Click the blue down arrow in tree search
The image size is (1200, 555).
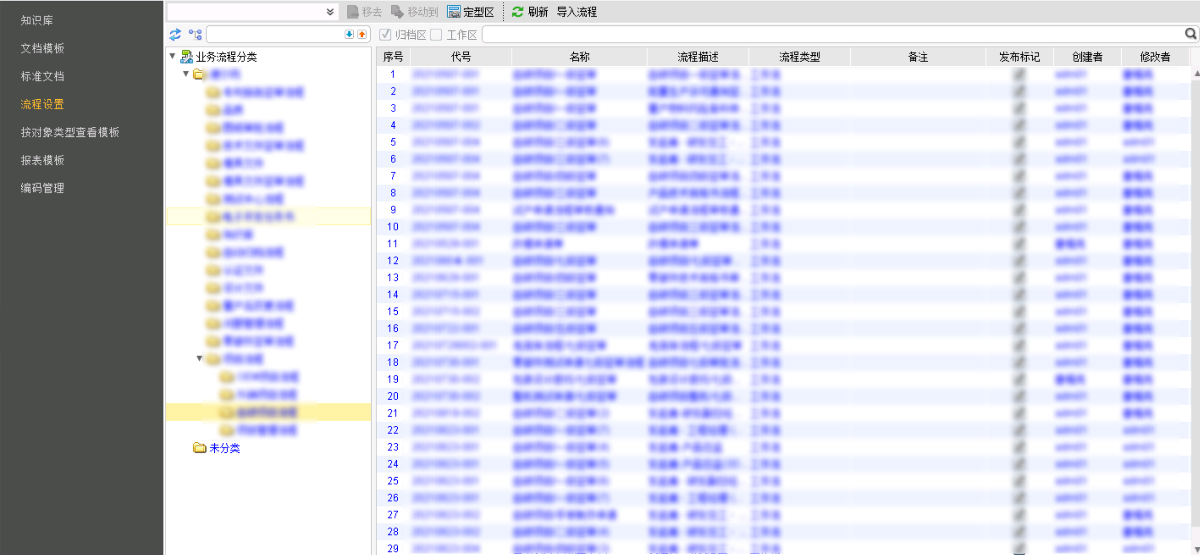tap(349, 34)
